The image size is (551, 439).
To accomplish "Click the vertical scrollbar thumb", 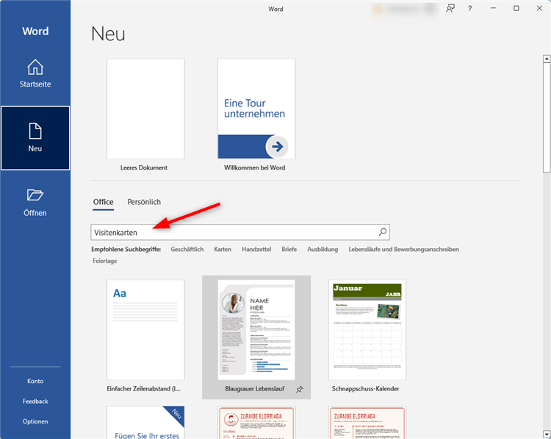I will click(547, 117).
